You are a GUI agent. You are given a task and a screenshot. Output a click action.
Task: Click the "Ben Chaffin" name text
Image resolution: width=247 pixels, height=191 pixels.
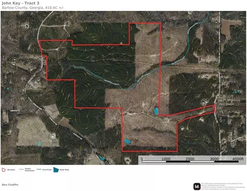(10, 185)
